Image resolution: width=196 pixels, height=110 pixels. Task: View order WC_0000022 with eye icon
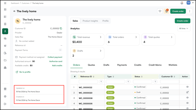188,87
